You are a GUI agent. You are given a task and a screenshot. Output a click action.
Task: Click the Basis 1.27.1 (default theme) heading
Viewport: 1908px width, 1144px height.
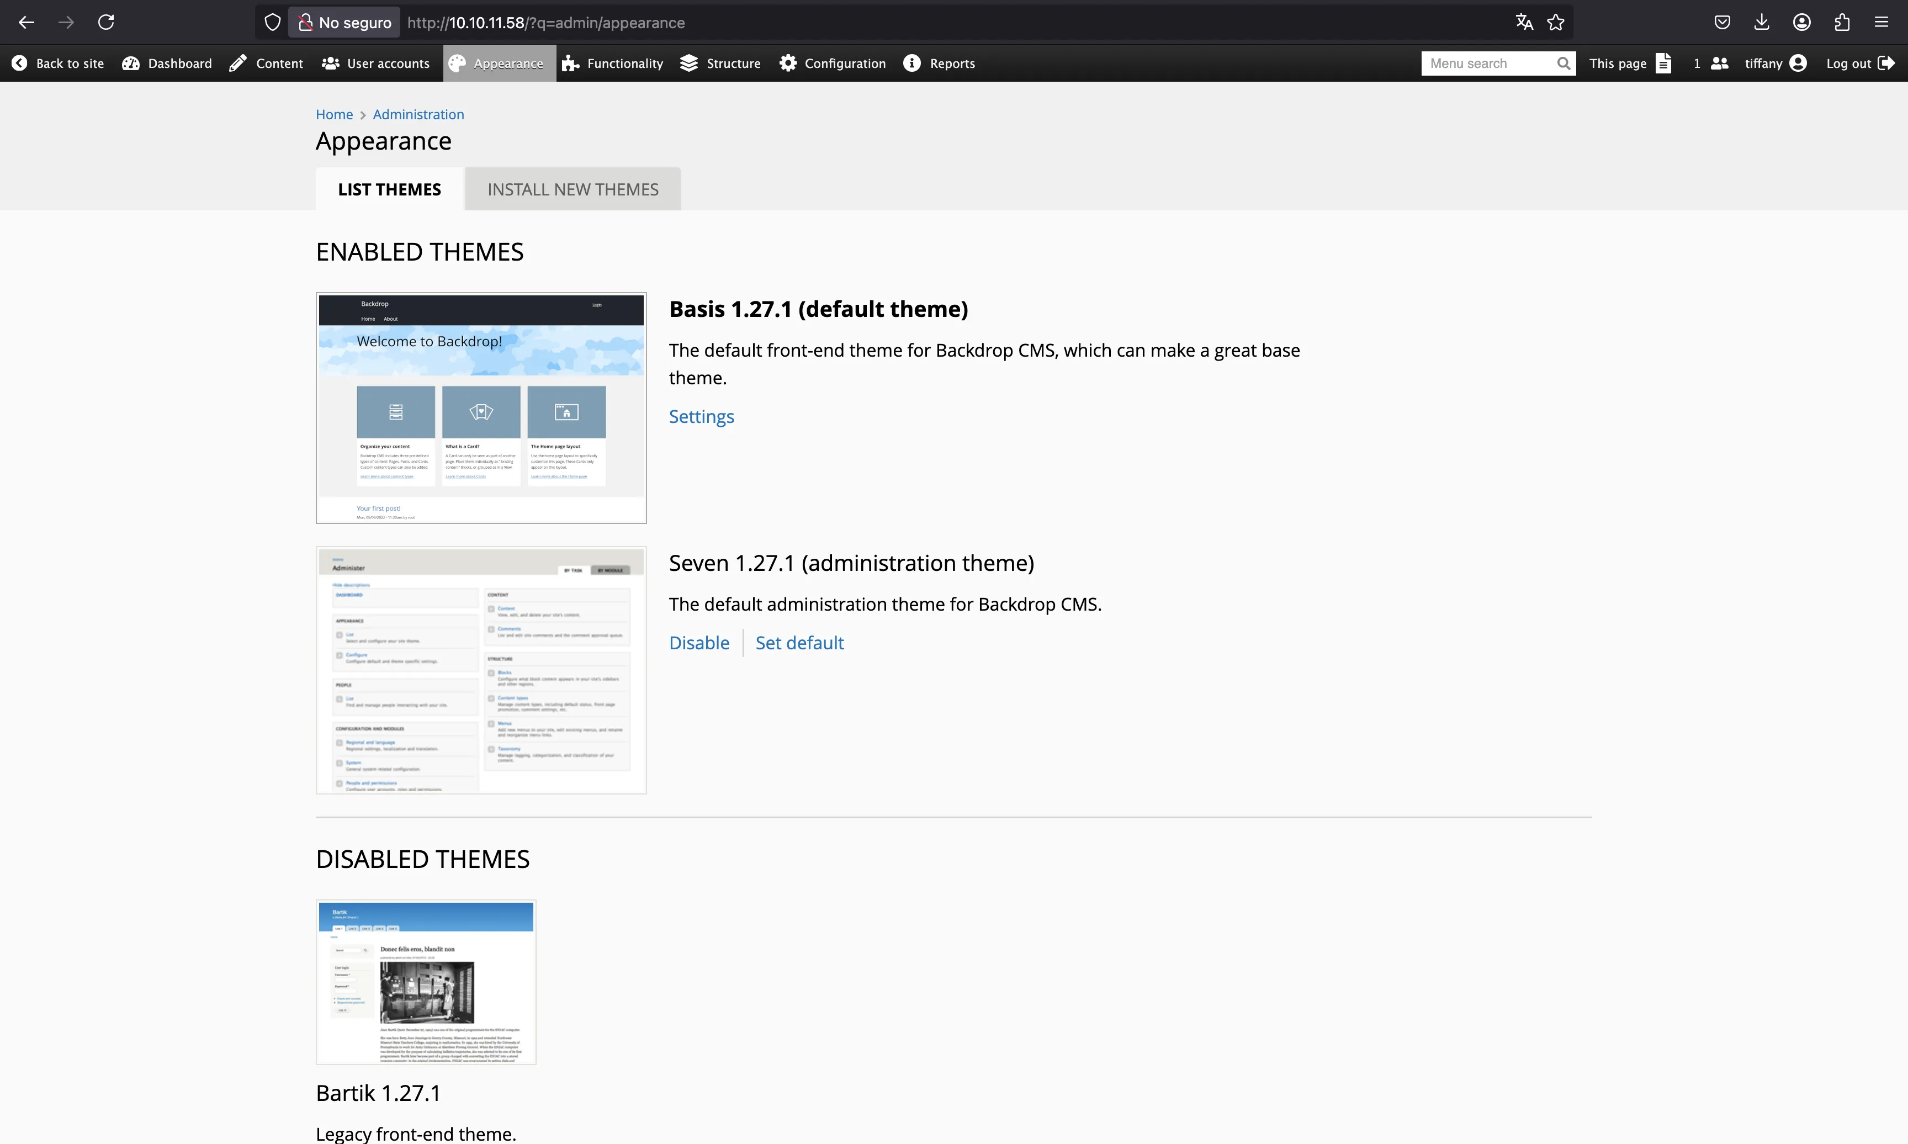pos(818,309)
